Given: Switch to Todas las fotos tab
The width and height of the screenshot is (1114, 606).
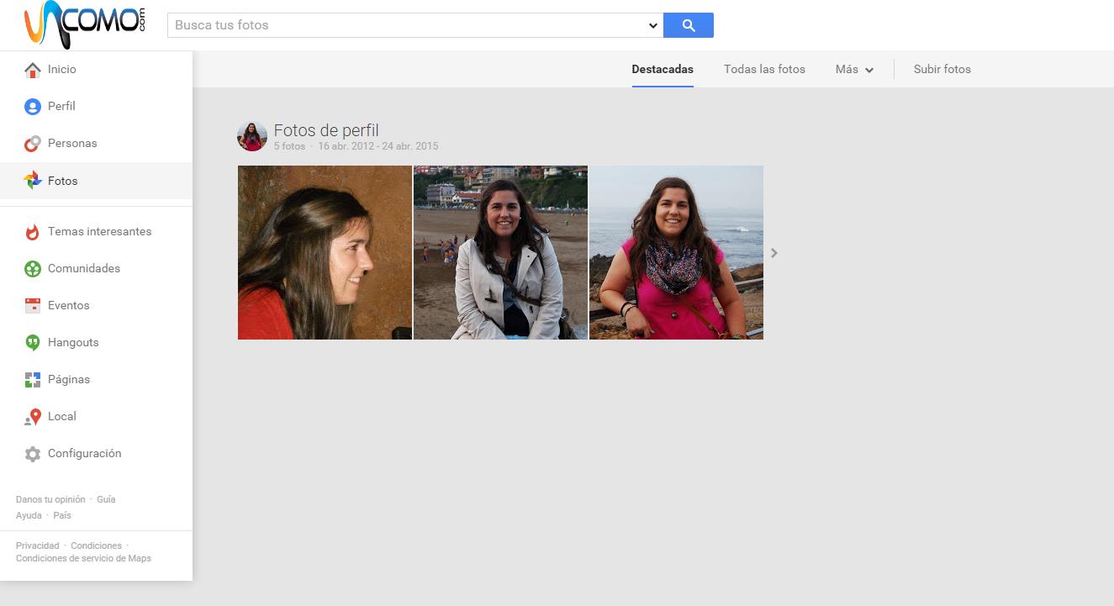Looking at the screenshot, I should tap(764, 70).
